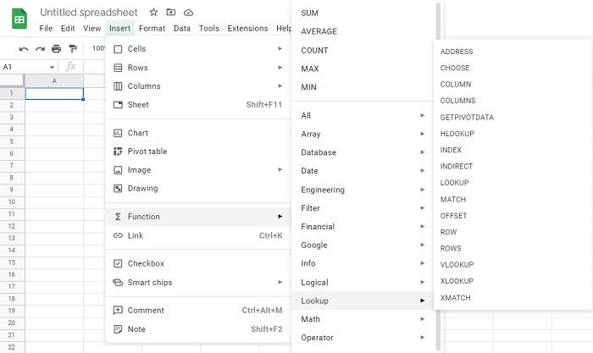Choose the OFFSET function
Viewport: 593px width, 353px height.
(453, 216)
